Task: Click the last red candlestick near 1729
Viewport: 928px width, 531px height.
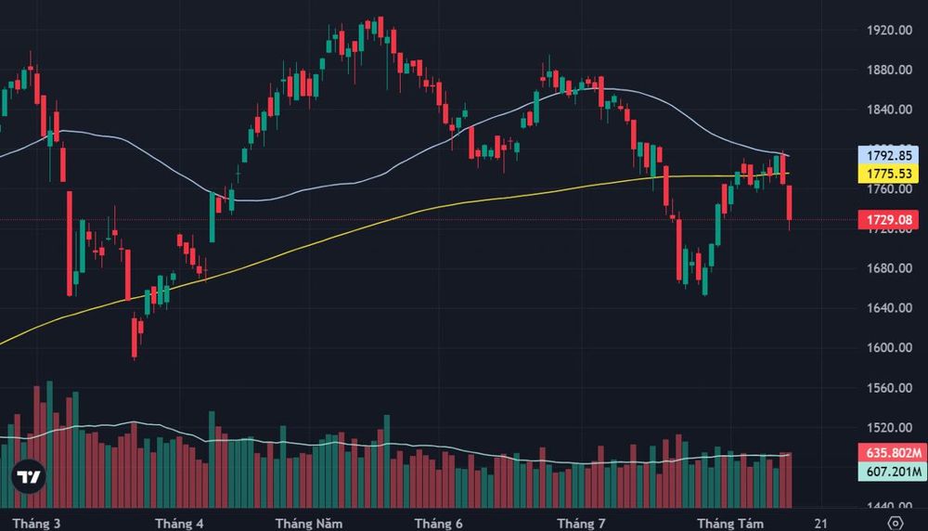Action: click(790, 202)
